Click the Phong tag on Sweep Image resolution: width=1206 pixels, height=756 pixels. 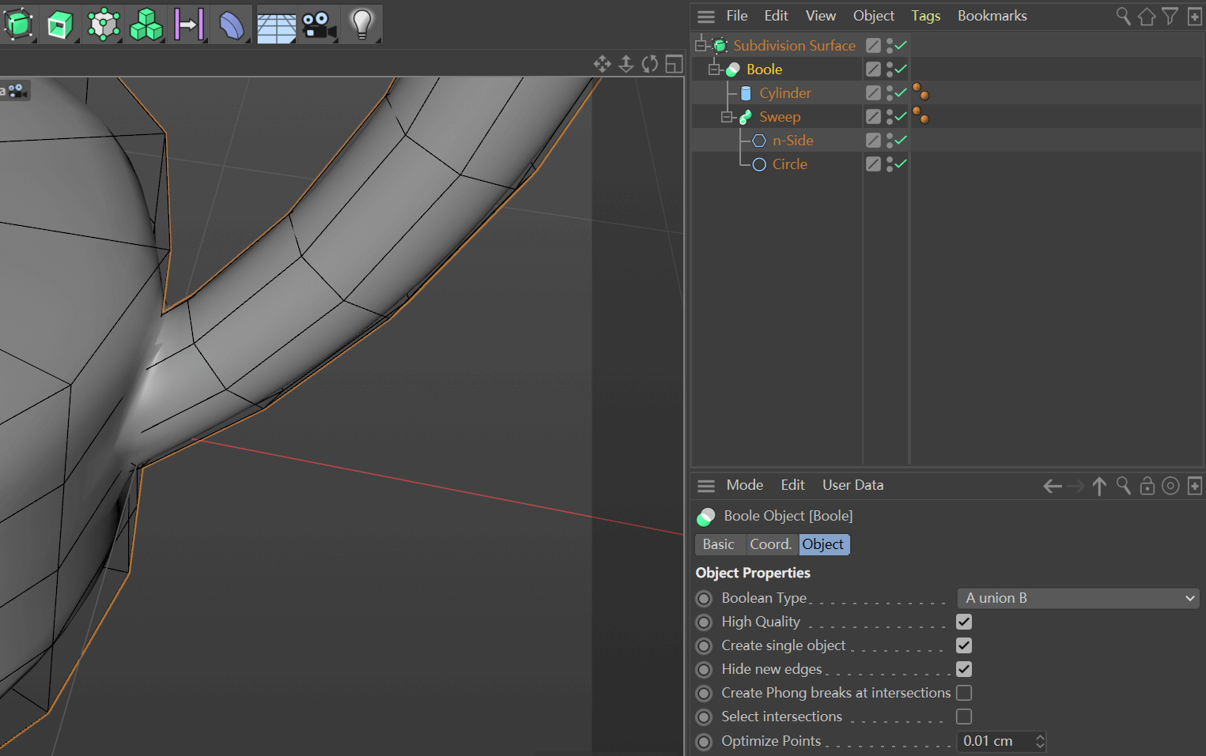click(x=921, y=116)
